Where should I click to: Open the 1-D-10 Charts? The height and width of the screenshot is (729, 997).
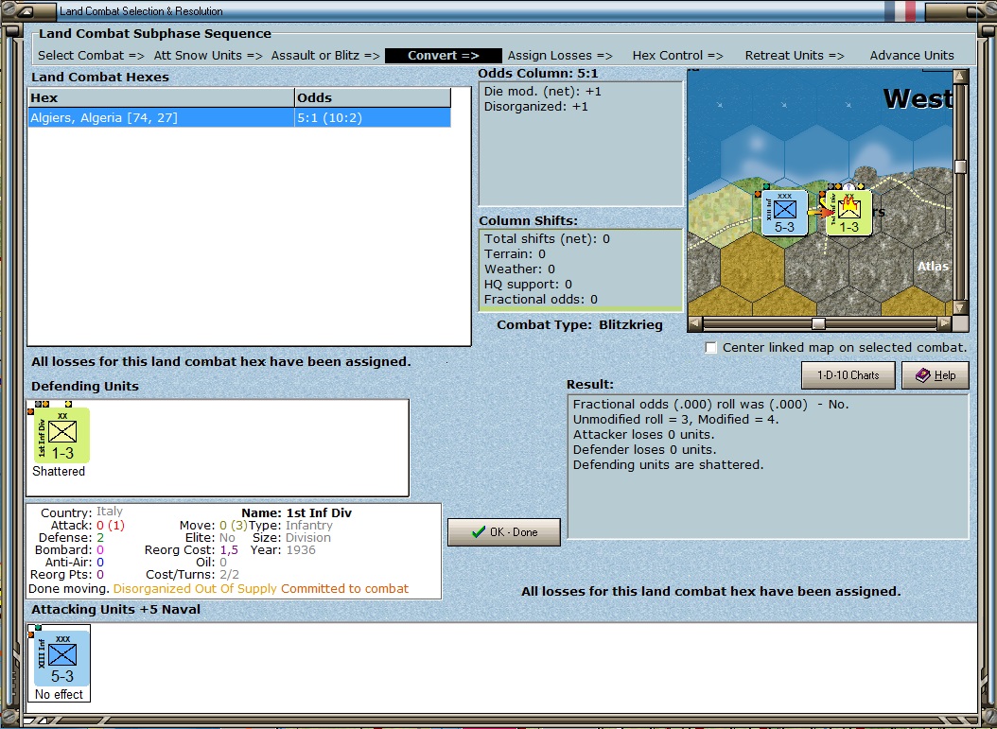coord(848,375)
